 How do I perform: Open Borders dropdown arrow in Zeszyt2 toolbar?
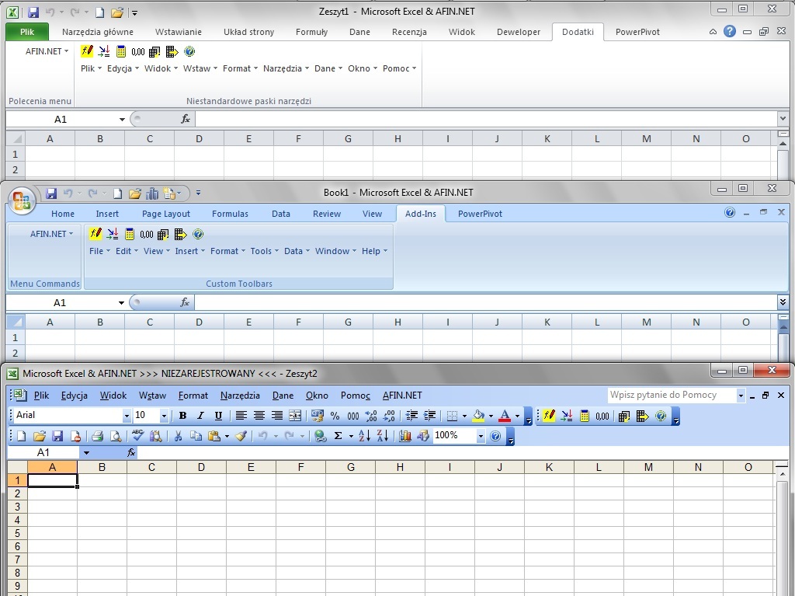tap(464, 417)
